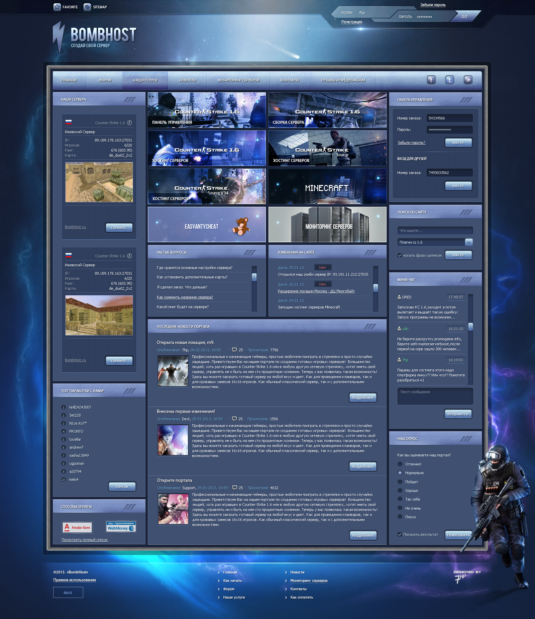Open the Tumblr 't' social icon
The height and width of the screenshot is (619, 535).
click(450, 80)
